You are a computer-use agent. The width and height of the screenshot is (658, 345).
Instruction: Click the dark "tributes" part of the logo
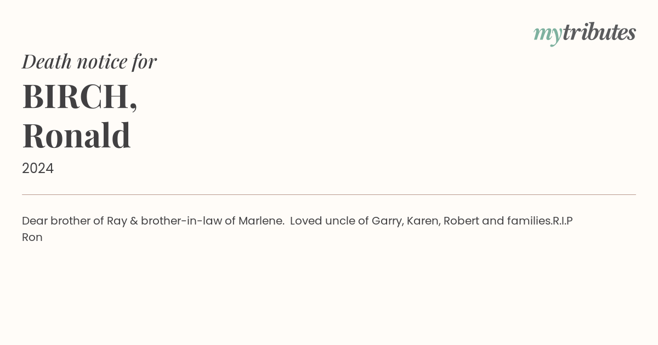point(599,32)
